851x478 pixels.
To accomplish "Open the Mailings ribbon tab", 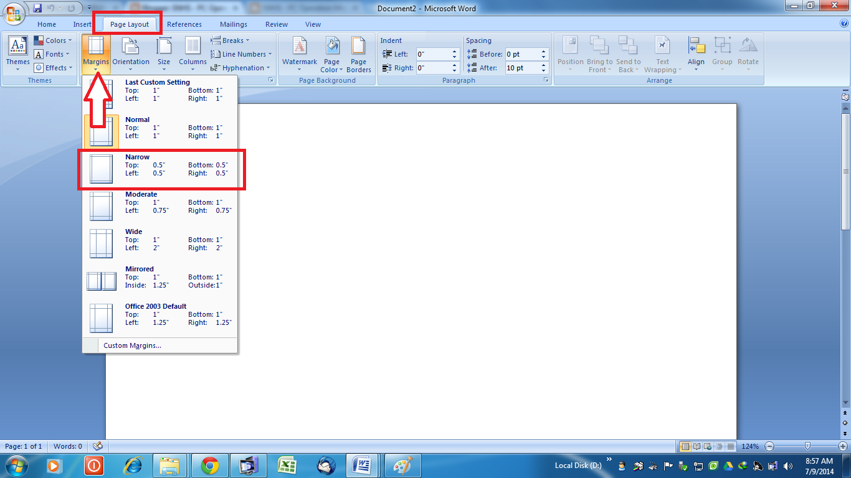I will click(x=233, y=24).
